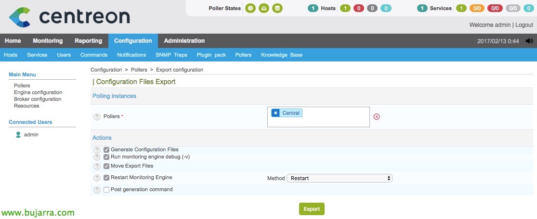Viewport: 537px width, 219px height.
Task: Open the Method dropdown showing Restart
Action: point(340,178)
